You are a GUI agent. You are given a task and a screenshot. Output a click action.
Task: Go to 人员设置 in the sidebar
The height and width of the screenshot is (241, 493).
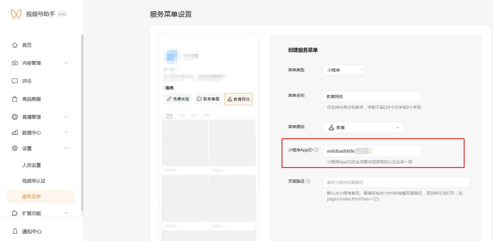[32, 165]
